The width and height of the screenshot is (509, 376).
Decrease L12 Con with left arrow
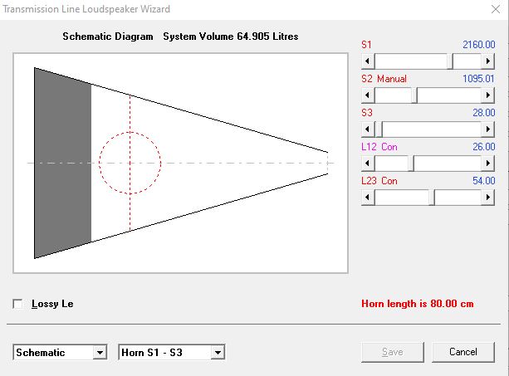(368, 164)
